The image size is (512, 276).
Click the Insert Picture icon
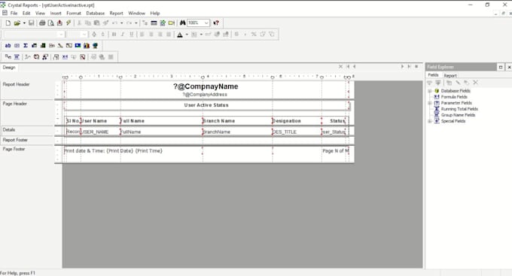click(x=78, y=46)
